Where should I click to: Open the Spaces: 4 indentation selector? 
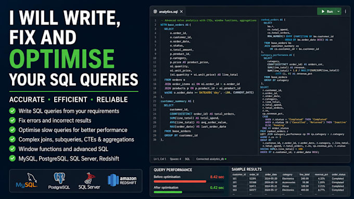click(x=175, y=159)
